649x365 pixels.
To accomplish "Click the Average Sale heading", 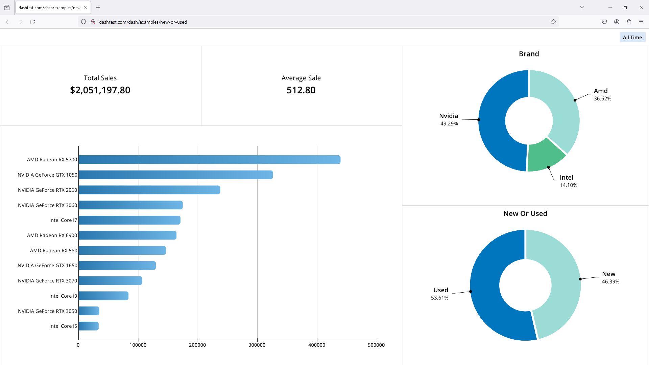I will coord(301,78).
